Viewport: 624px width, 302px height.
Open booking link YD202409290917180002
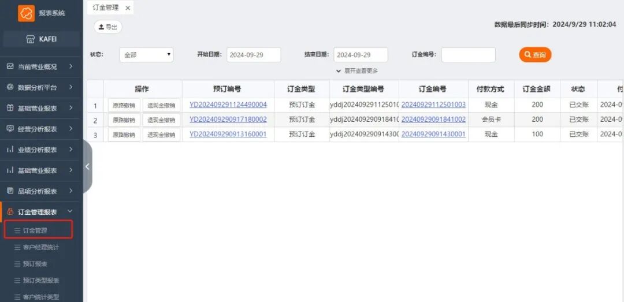click(x=228, y=120)
